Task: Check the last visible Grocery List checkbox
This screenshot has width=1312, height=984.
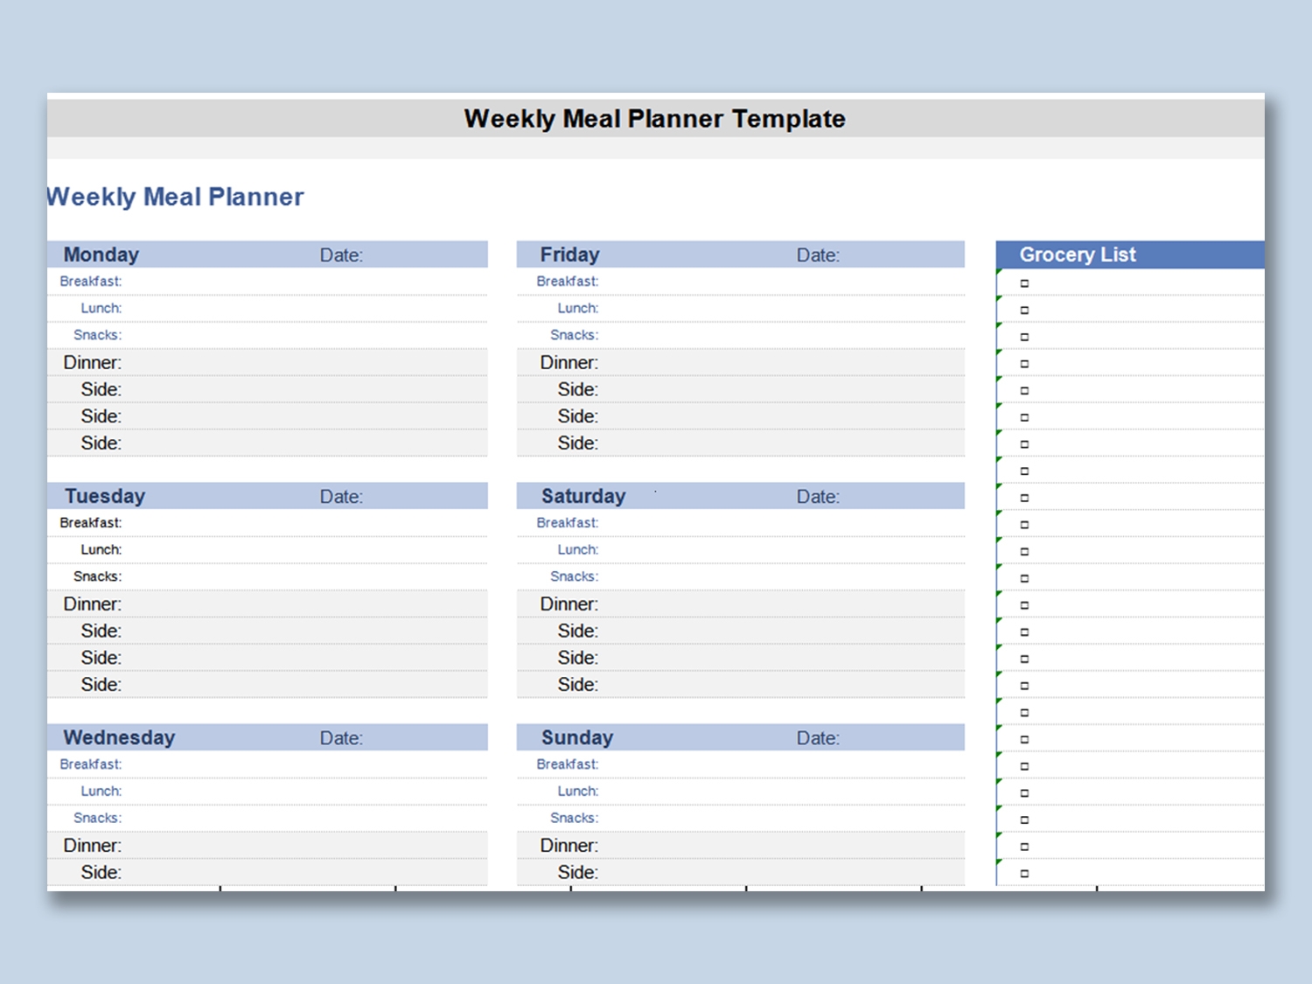Action: [1024, 874]
